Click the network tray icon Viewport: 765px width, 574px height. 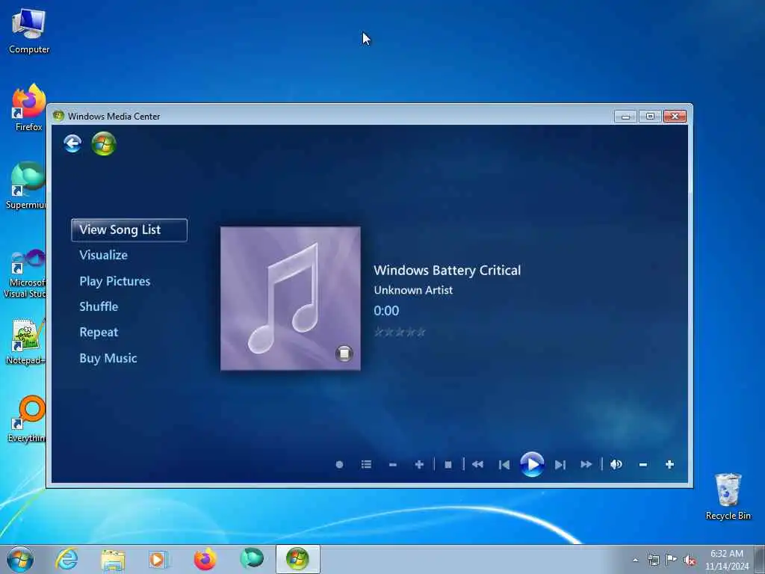pyautogui.click(x=653, y=560)
